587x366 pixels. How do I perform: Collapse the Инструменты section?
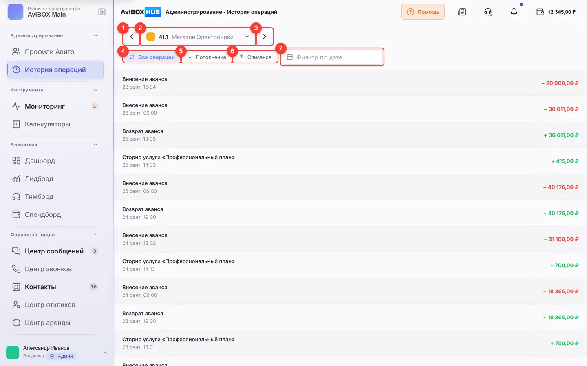pos(95,90)
